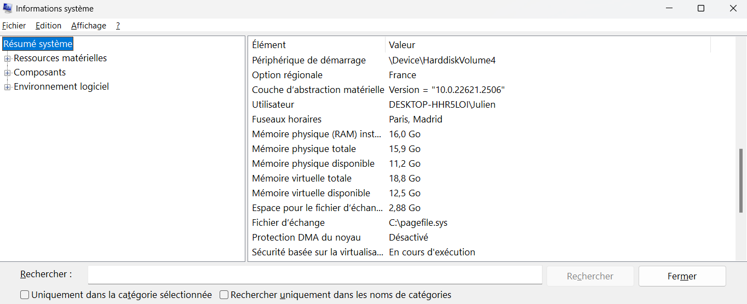The width and height of the screenshot is (747, 304).
Task: Minimize the Informations système window
Action: point(669,8)
